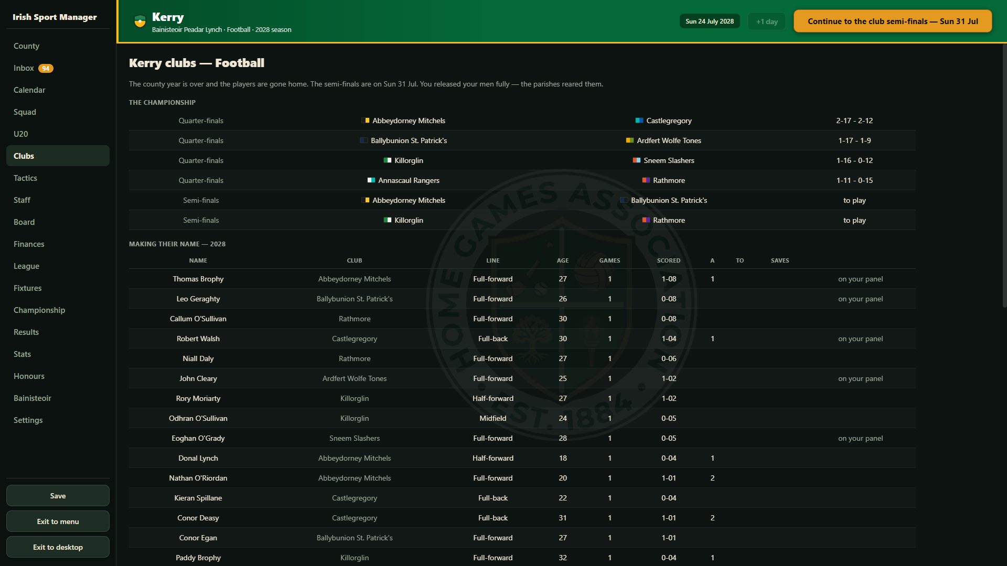Click Abbeydorney Mitchels quarter-final club flag
The image size is (1007, 566).
pos(366,121)
